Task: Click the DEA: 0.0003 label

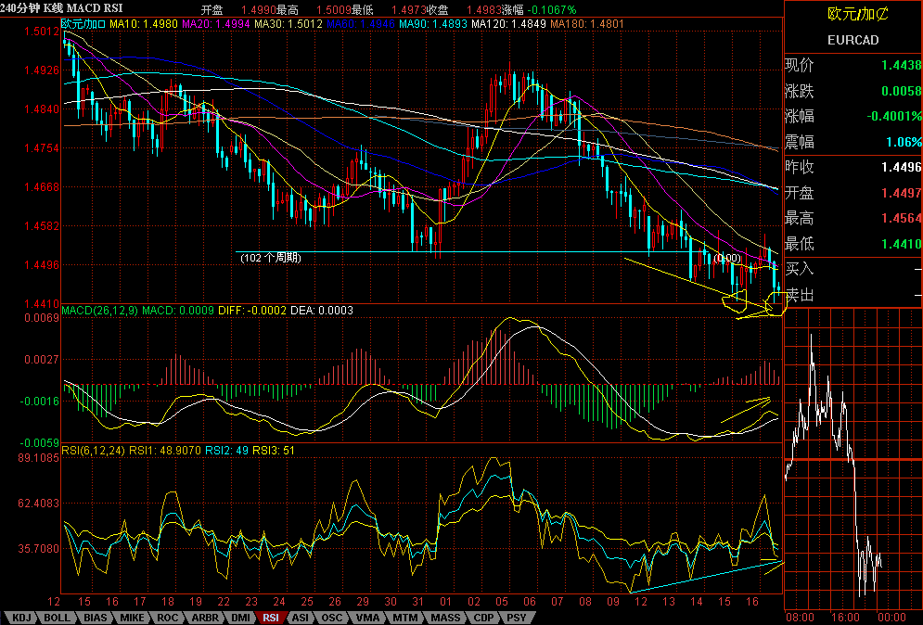Action: click(321, 310)
